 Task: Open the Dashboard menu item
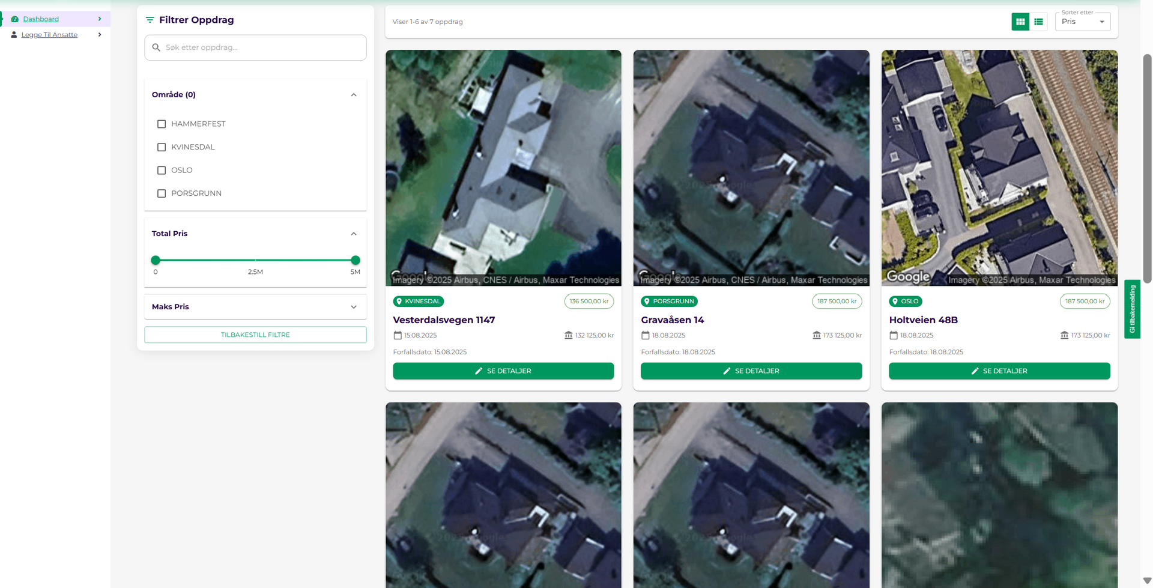pyautogui.click(x=41, y=19)
